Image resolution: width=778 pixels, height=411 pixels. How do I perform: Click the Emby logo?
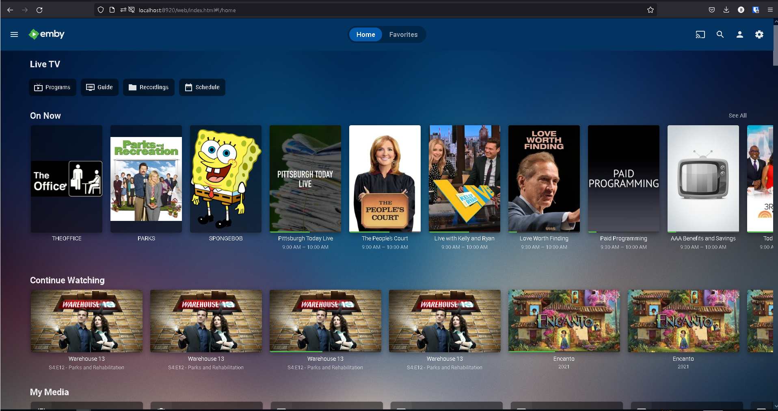pyautogui.click(x=46, y=34)
